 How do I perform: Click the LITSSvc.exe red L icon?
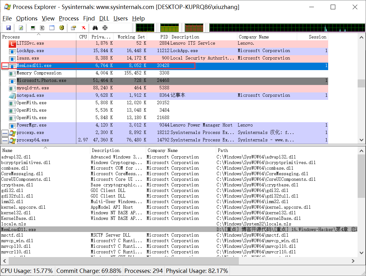coord(12,43)
